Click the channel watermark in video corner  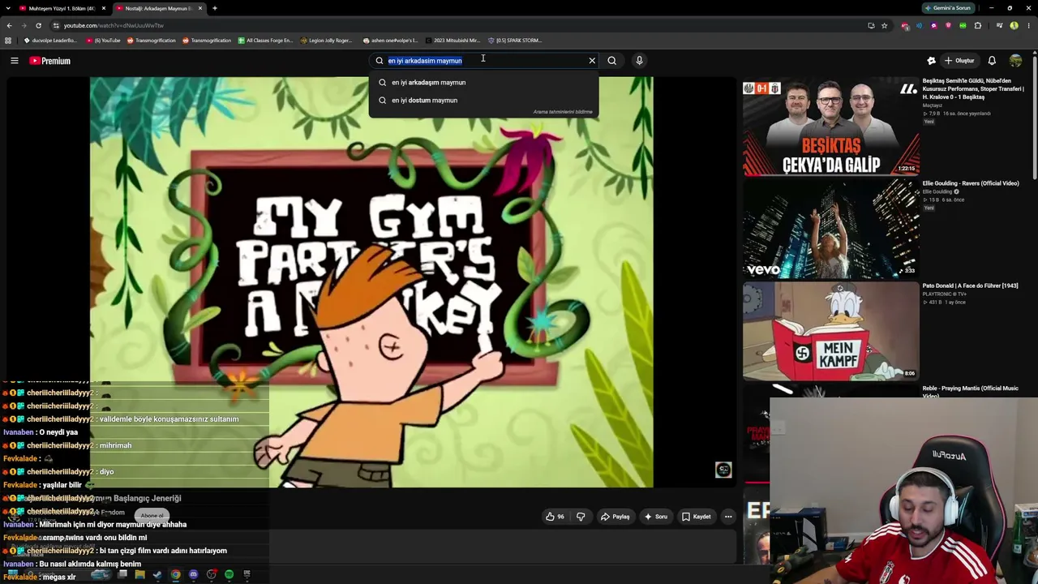pos(723,470)
